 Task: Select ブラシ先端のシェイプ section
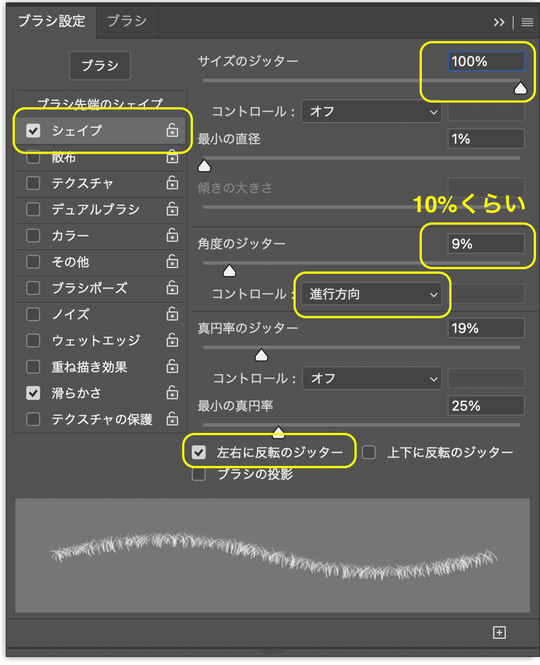pos(100,103)
